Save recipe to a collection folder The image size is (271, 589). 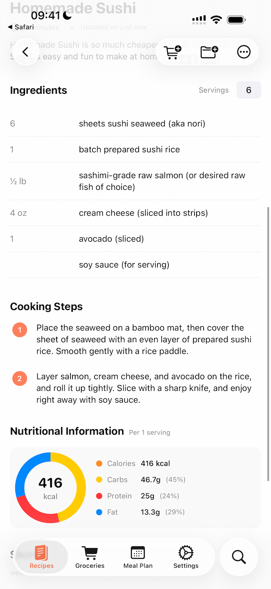click(208, 52)
